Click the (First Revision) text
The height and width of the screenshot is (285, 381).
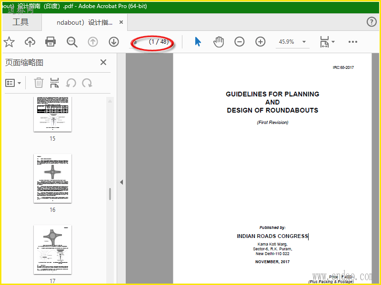[272, 123]
